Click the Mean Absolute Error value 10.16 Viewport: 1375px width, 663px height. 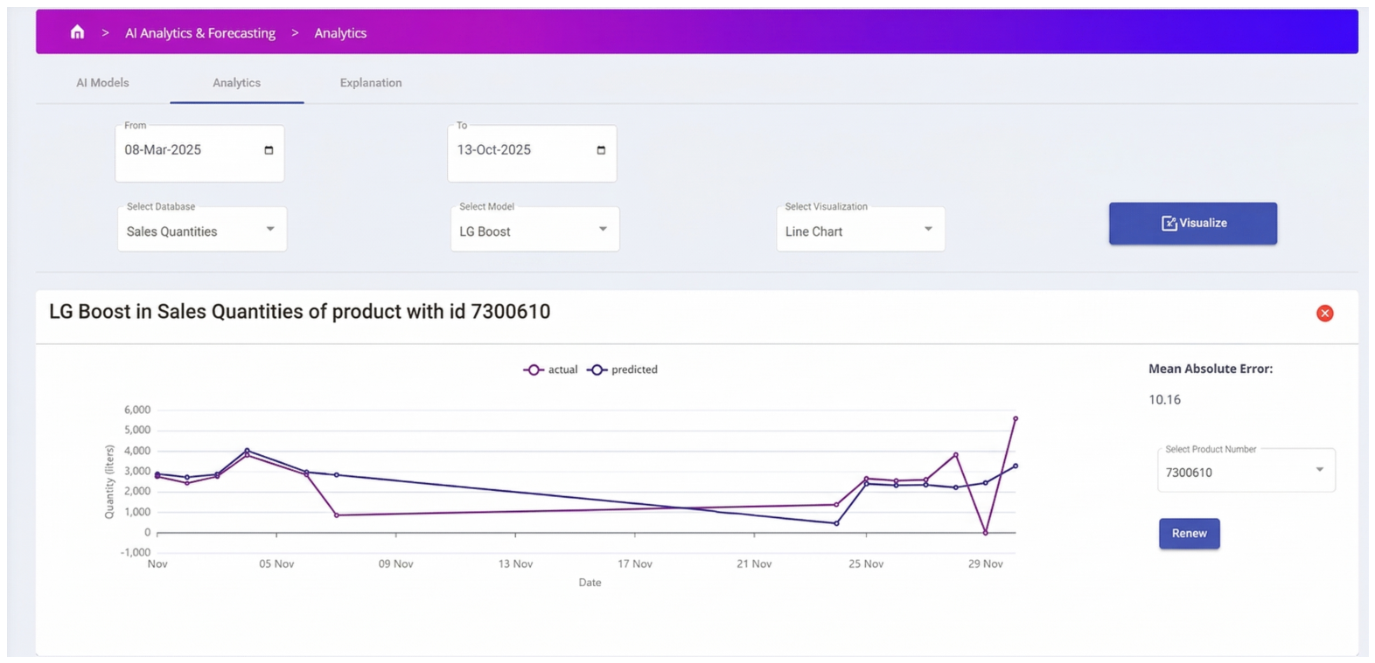pyautogui.click(x=1164, y=400)
